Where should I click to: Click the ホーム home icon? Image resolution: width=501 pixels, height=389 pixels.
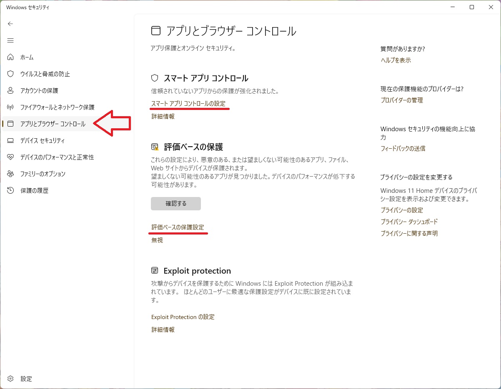11,57
